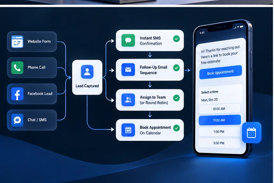Click the green checkmark on Follow-Up Email Sequence
Image resolution: width=274 pixels, height=183 pixels.
pyautogui.click(x=176, y=68)
